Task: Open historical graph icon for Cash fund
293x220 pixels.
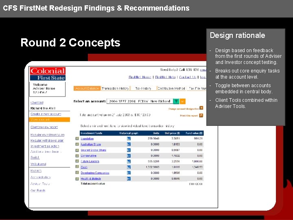Action: (129, 167)
